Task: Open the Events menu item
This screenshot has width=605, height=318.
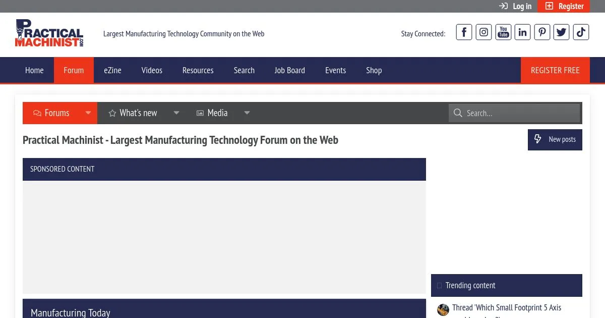Action: (x=335, y=70)
